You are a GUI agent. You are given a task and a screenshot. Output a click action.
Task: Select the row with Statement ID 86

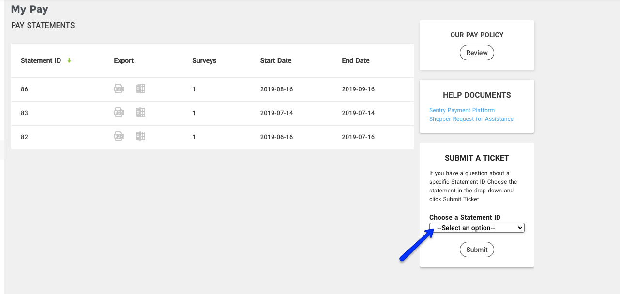coord(25,89)
